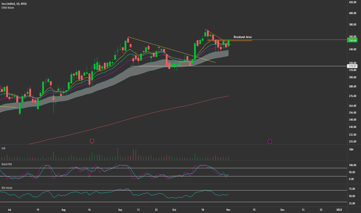Image resolution: width=361 pixels, height=213 pixels.
Task: Click the Jul date label on time axis
Action: (x=9, y=210)
